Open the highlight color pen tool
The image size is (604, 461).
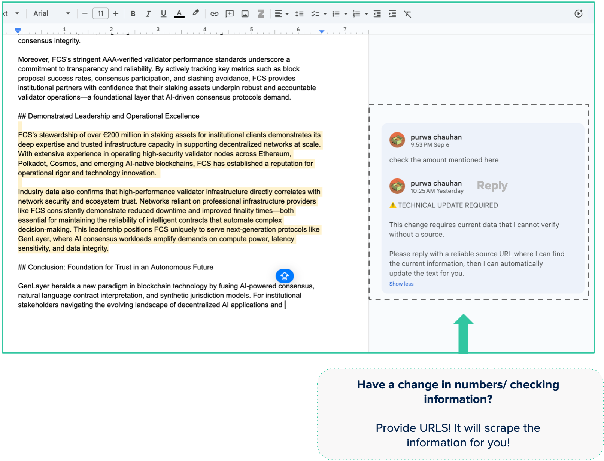coord(195,13)
